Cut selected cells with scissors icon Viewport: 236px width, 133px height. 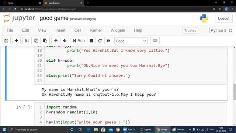click(27, 41)
